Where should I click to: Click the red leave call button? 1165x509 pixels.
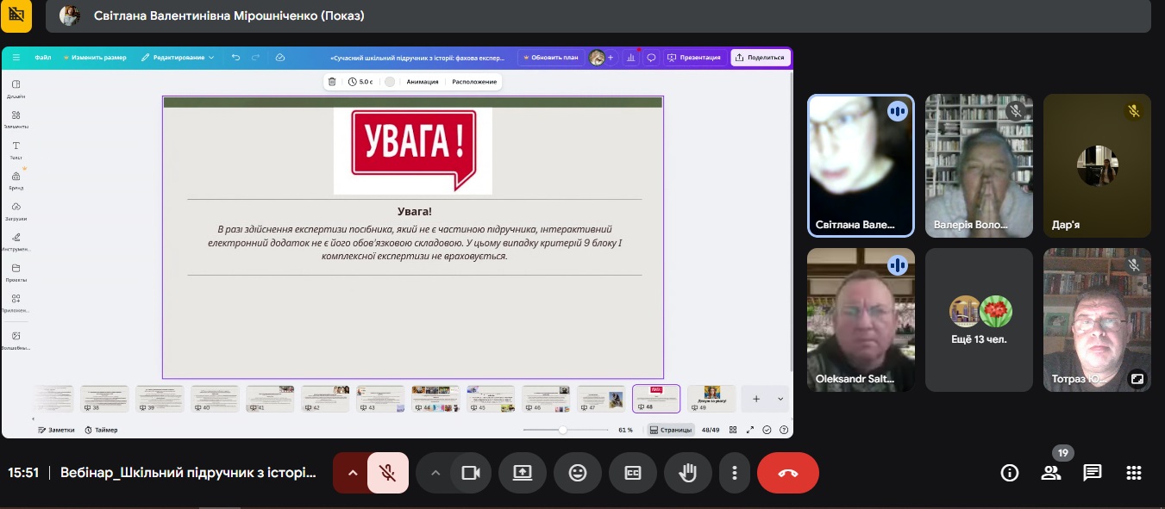(x=787, y=473)
